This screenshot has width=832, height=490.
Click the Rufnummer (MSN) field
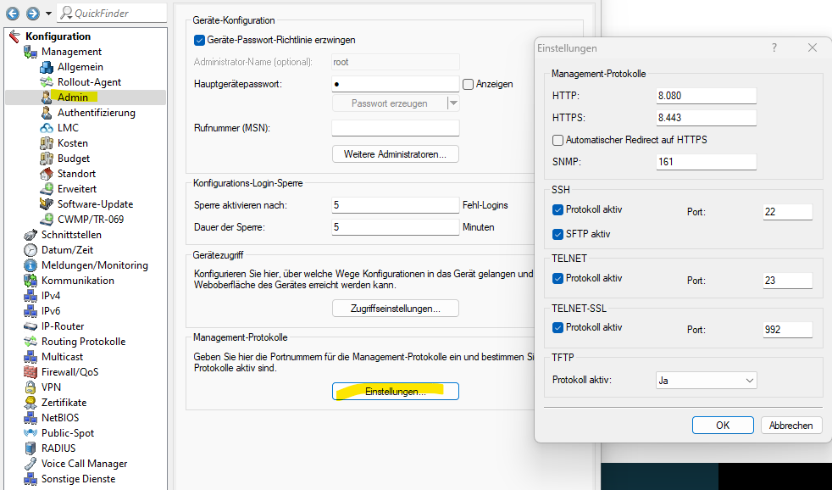tap(396, 128)
